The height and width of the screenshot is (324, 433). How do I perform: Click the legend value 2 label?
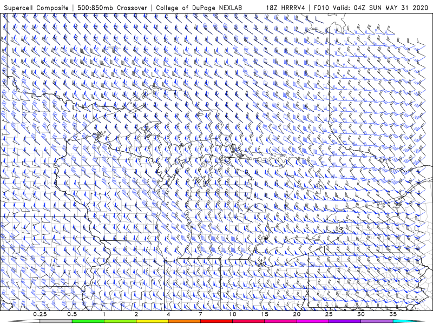(136, 314)
